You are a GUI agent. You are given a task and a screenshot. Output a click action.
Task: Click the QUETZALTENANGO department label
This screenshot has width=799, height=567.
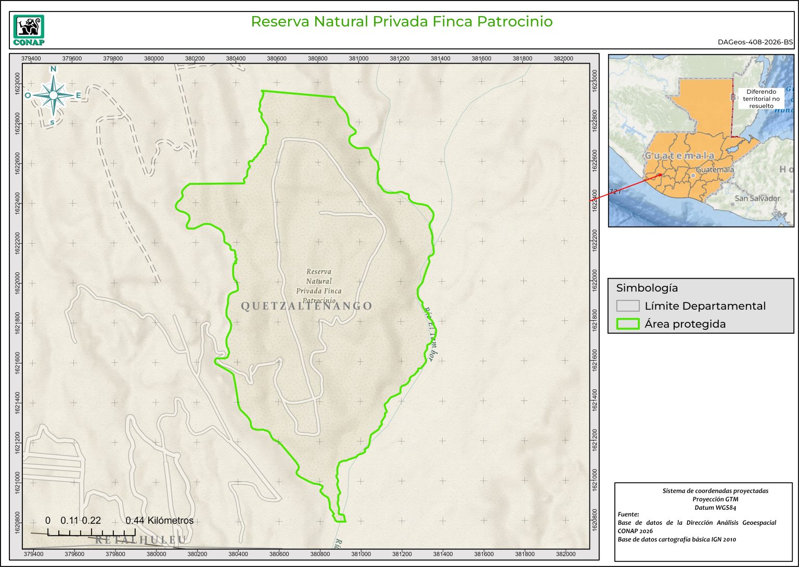click(306, 306)
